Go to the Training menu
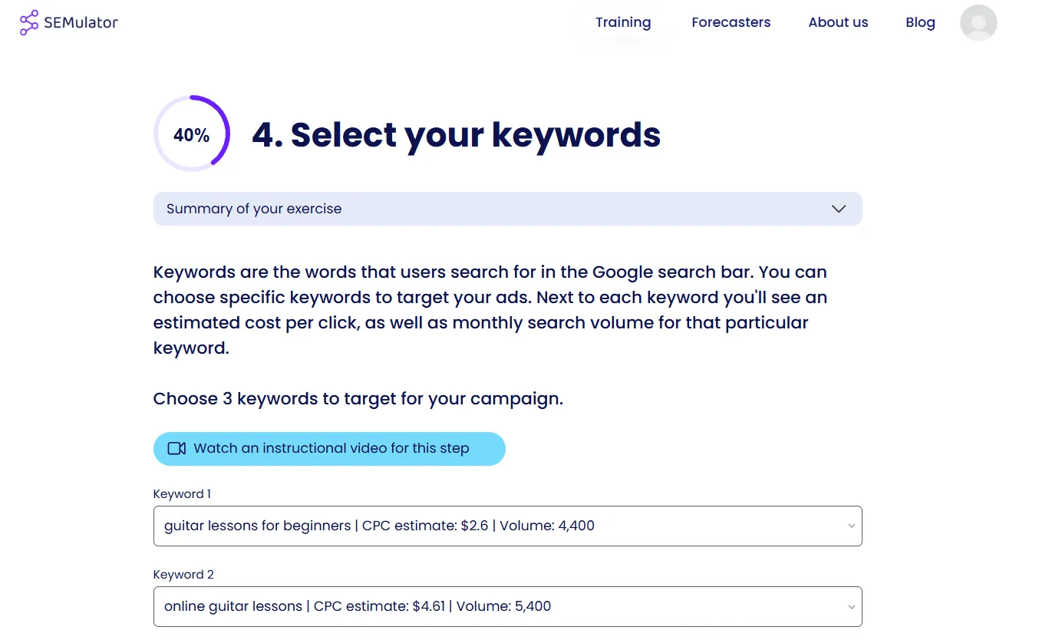The height and width of the screenshot is (640, 1039). [x=623, y=22]
